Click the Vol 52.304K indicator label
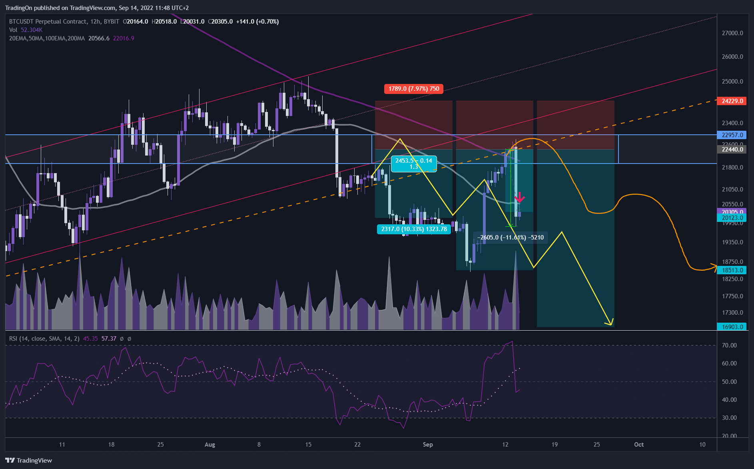The width and height of the screenshot is (754, 469). 26,30
